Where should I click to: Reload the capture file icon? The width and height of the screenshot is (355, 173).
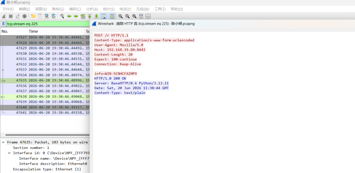[53, 16]
